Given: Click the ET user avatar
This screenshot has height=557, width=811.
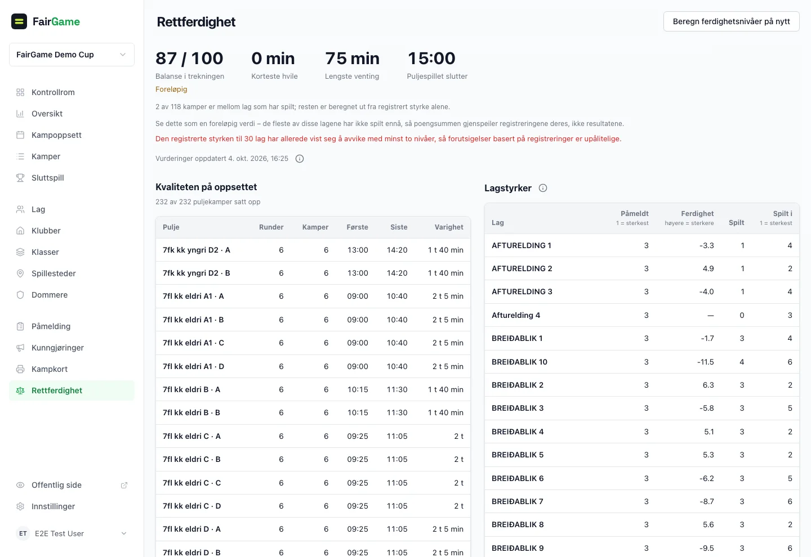Looking at the screenshot, I should (x=23, y=533).
